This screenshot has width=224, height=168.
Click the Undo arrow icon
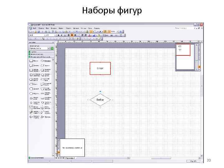coord(77,31)
